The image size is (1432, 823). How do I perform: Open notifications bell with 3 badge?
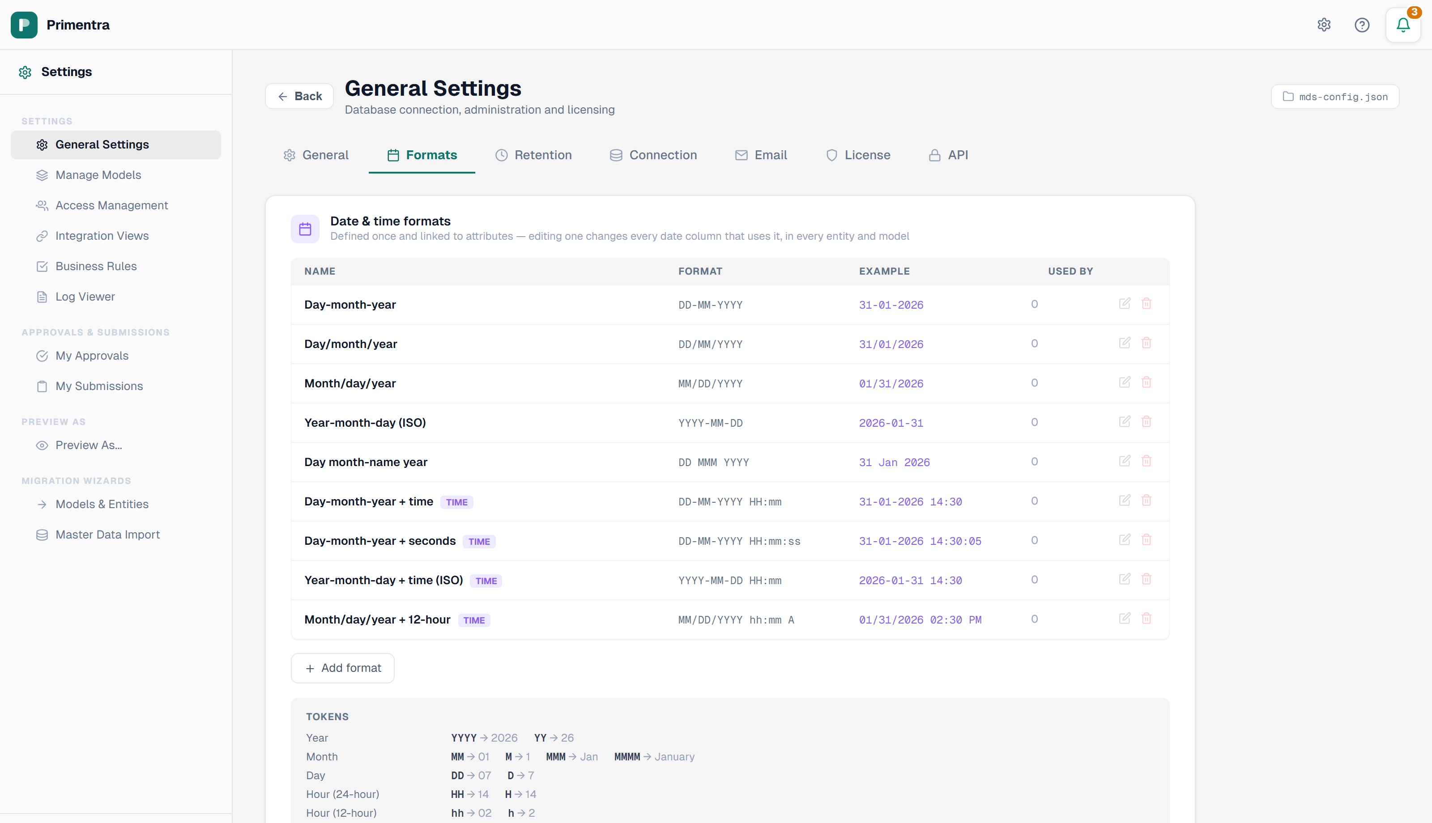[1402, 25]
